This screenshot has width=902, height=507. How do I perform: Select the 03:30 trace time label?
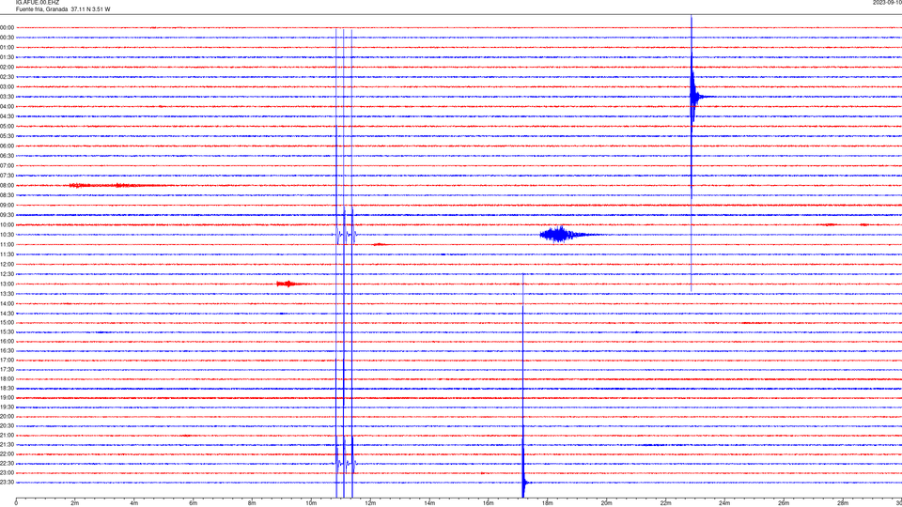(7, 97)
